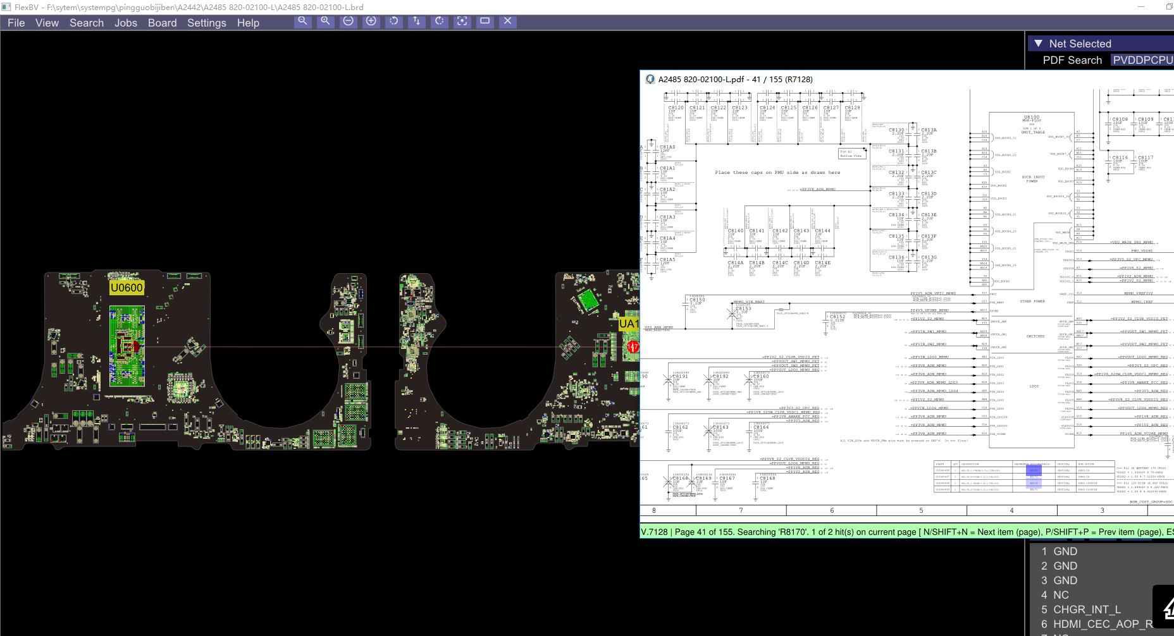Open the File menu

16,23
